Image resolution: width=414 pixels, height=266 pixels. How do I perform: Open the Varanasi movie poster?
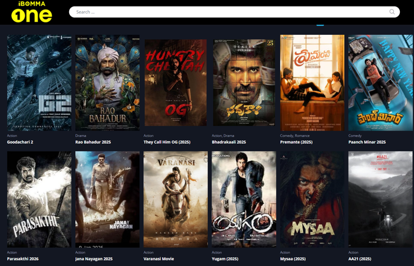tap(176, 199)
